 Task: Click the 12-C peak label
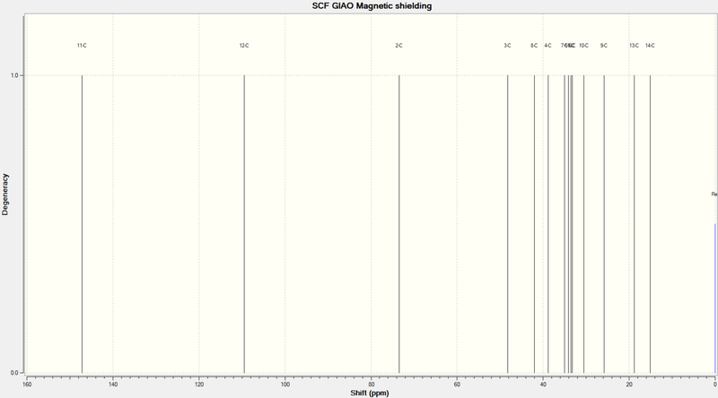point(244,46)
